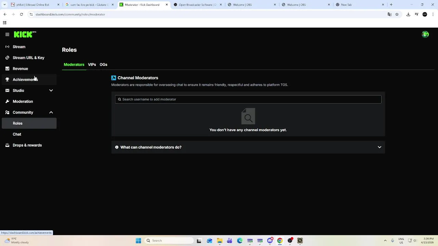Click the Kick logo

click(x=25, y=34)
